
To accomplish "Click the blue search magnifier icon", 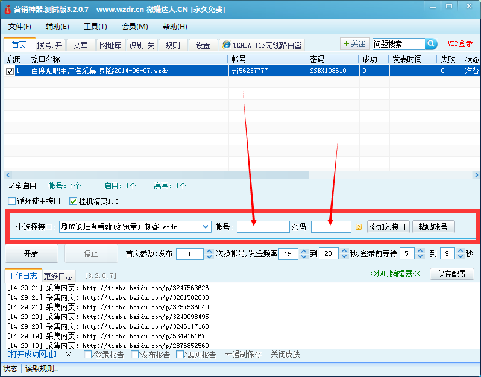I will [x=431, y=44].
